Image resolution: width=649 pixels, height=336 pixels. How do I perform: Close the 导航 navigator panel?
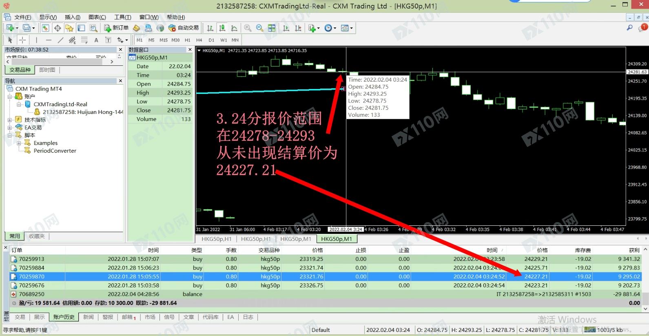coord(120,81)
